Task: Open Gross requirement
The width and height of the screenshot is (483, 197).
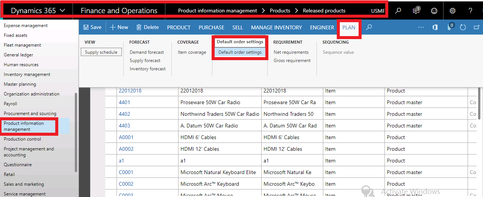Action: coord(292,61)
